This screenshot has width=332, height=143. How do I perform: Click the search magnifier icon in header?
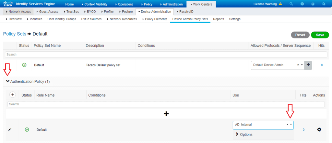[291, 4]
